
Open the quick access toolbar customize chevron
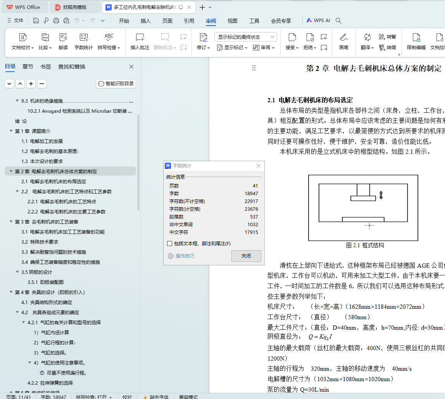(x=103, y=21)
